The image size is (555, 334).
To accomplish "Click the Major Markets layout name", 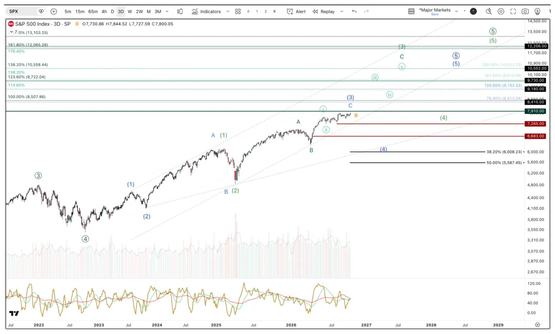I will tap(435, 10).
